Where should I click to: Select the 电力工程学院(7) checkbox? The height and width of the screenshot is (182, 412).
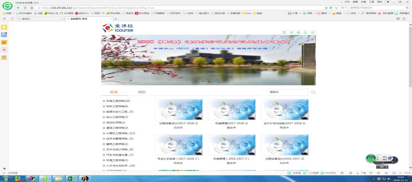pos(104,117)
